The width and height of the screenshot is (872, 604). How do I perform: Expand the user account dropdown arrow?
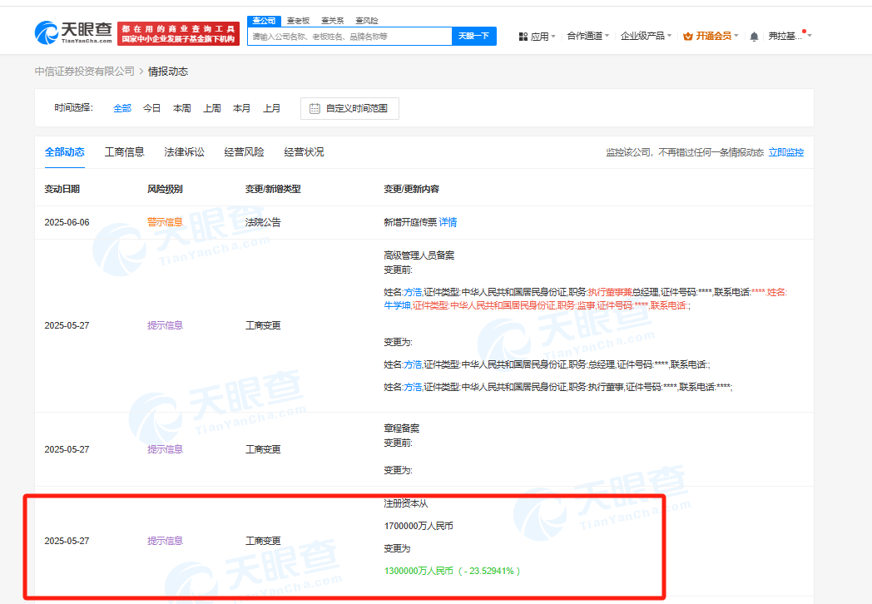(x=810, y=36)
